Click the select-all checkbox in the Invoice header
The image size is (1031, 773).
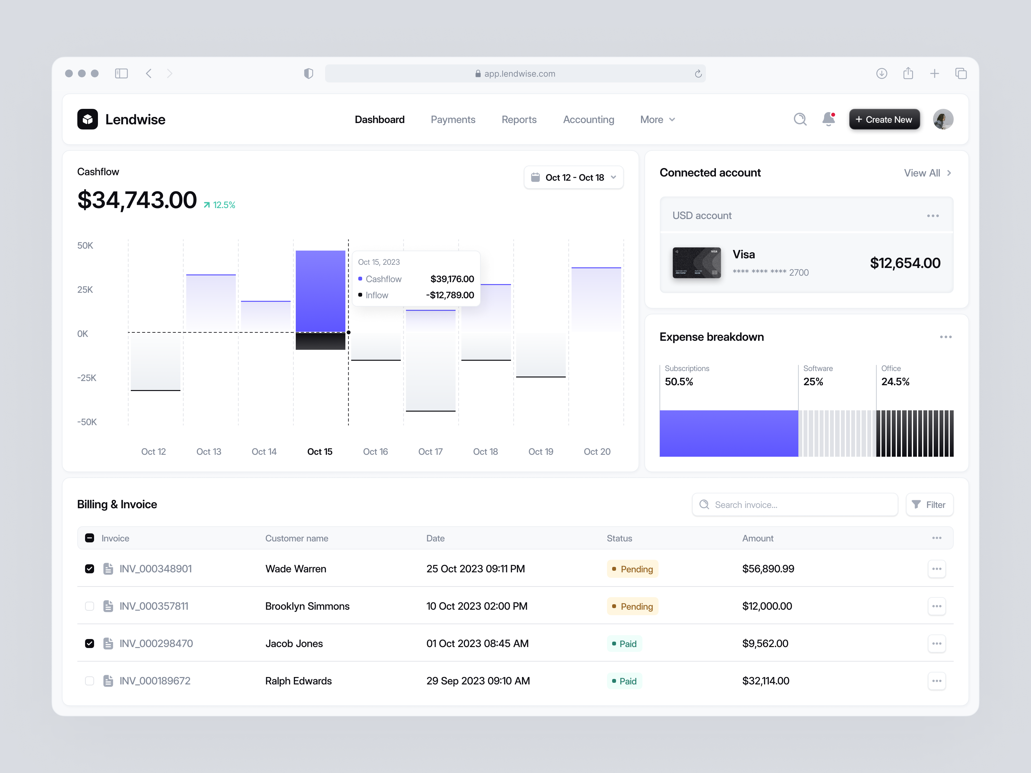(89, 538)
